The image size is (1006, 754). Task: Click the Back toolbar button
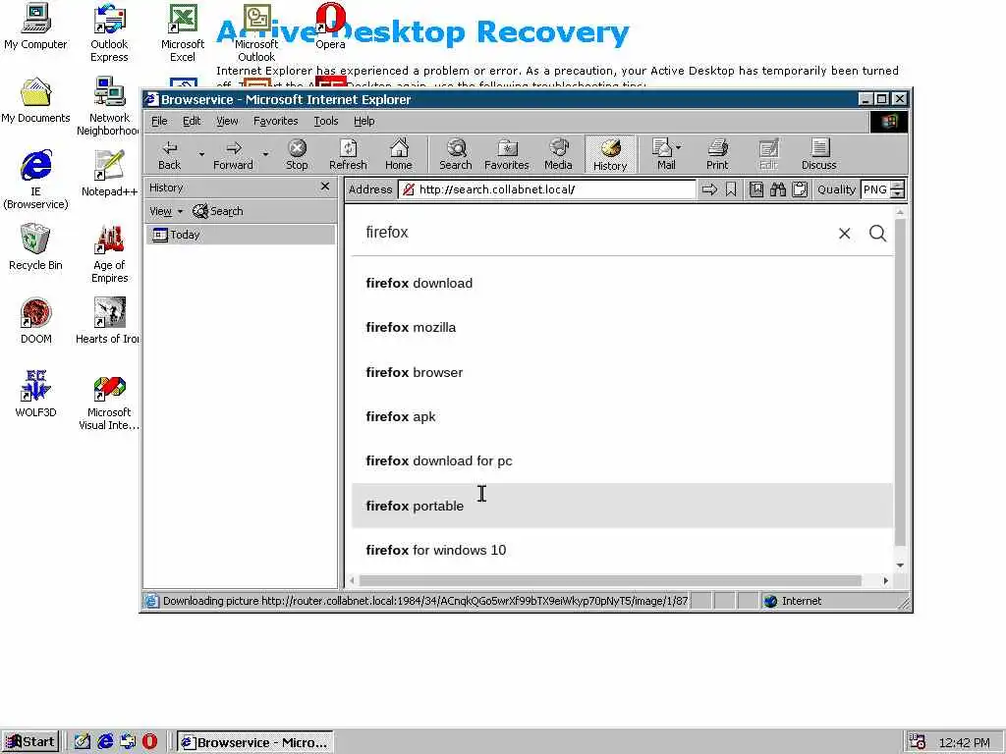point(169,154)
